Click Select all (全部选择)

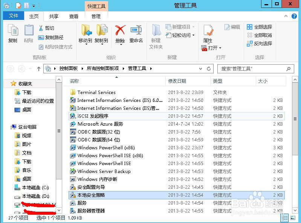pyautogui.click(x=259, y=27)
